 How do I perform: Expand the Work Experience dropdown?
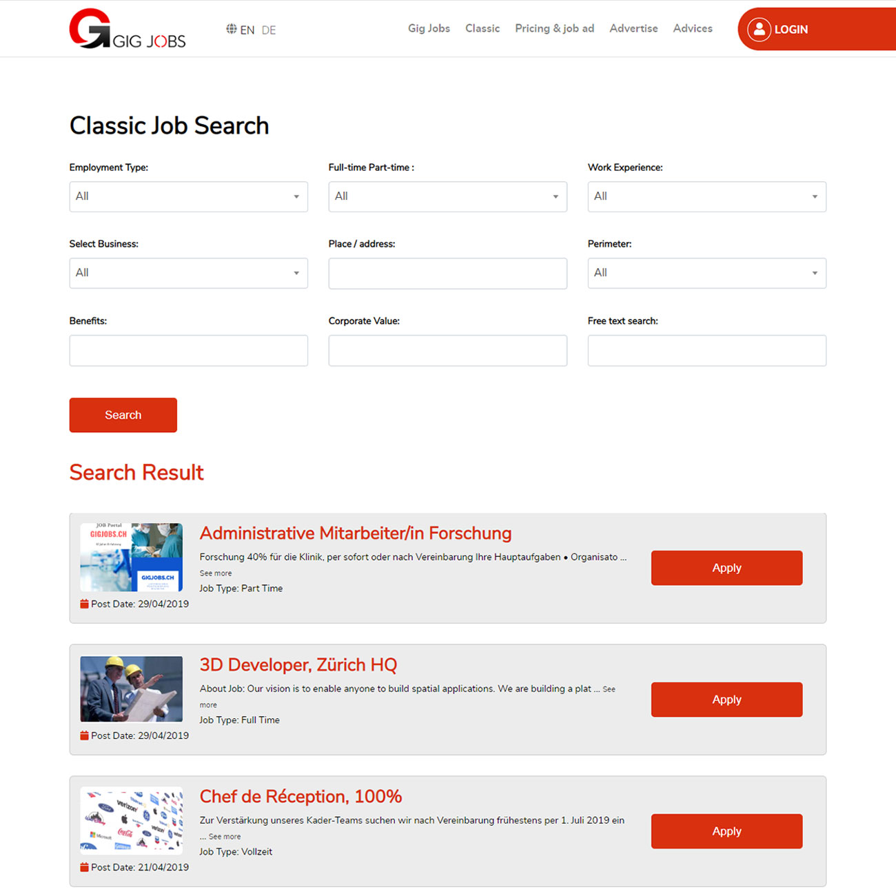point(706,196)
